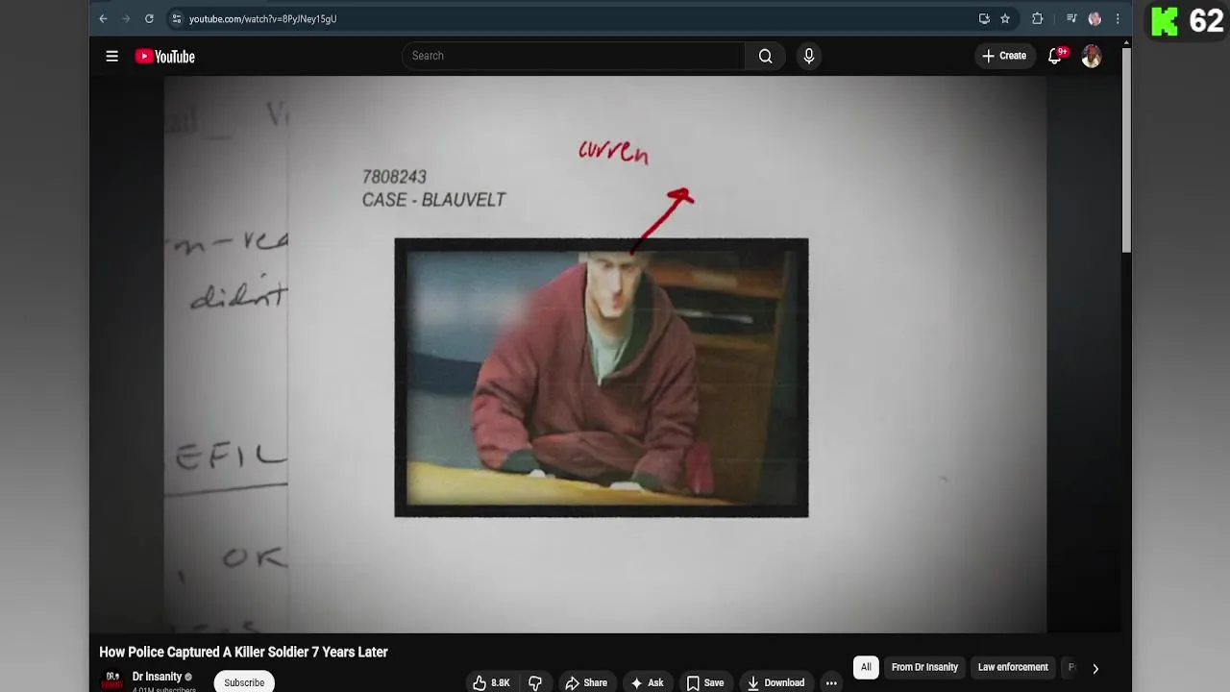The width and height of the screenshot is (1230, 692).
Task: Select the From Dr Insanity chip
Action: [924, 667]
